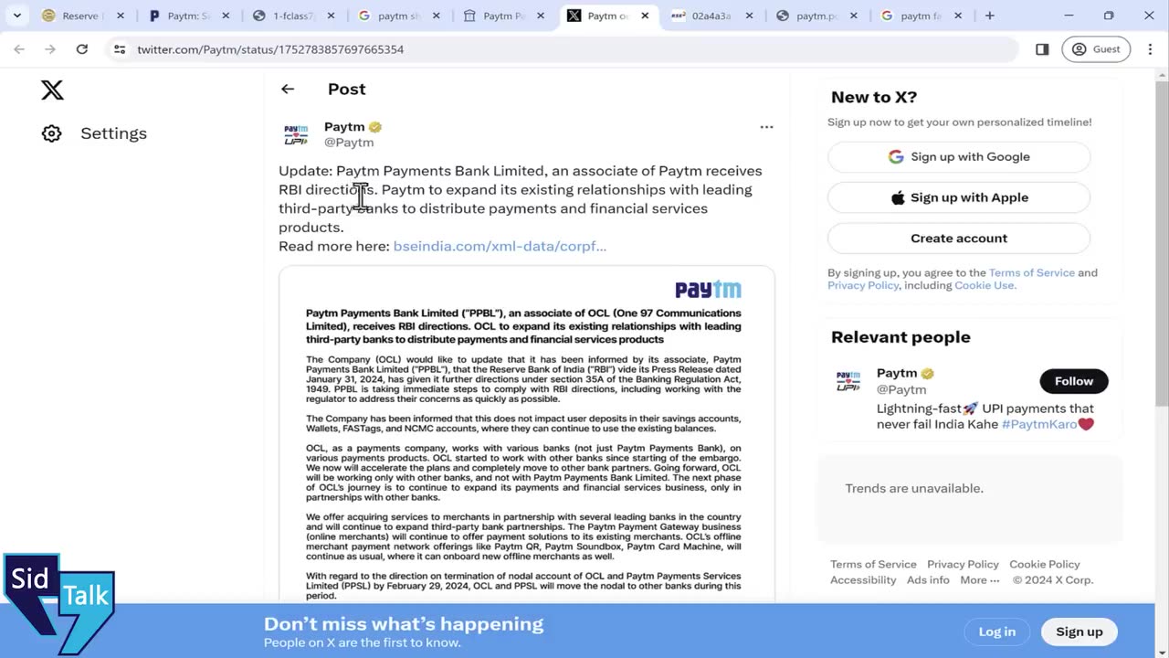Click Log in on bottom banner

(997, 631)
